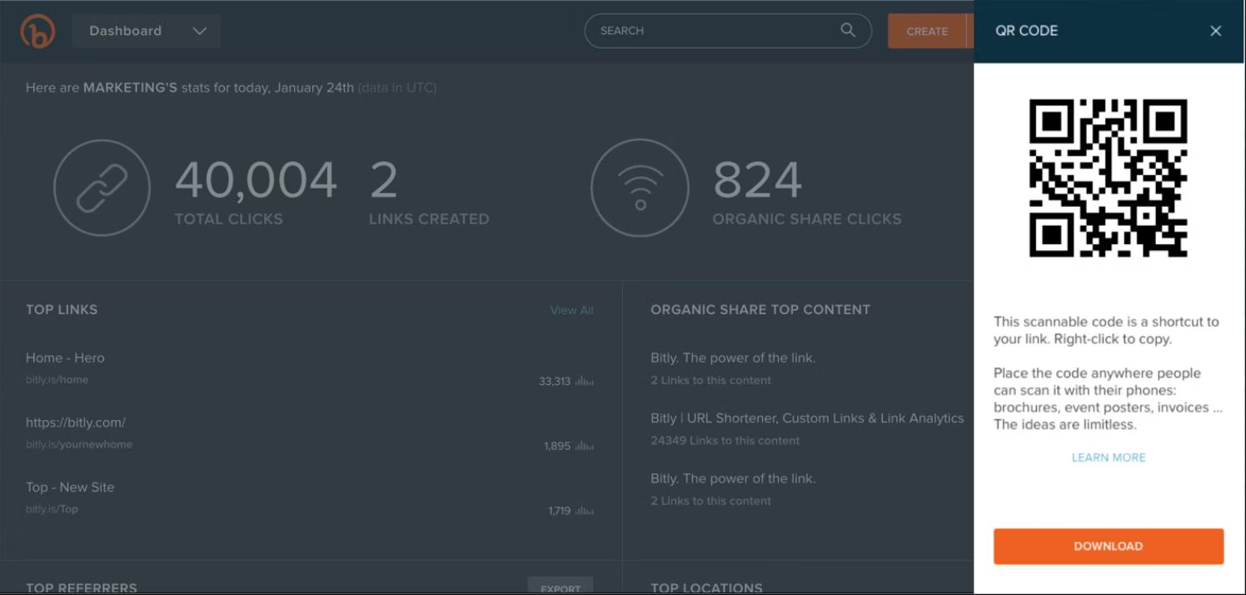Click the organic share wifi icon
Image resolution: width=1246 pixels, height=595 pixels.
click(x=640, y=187)
